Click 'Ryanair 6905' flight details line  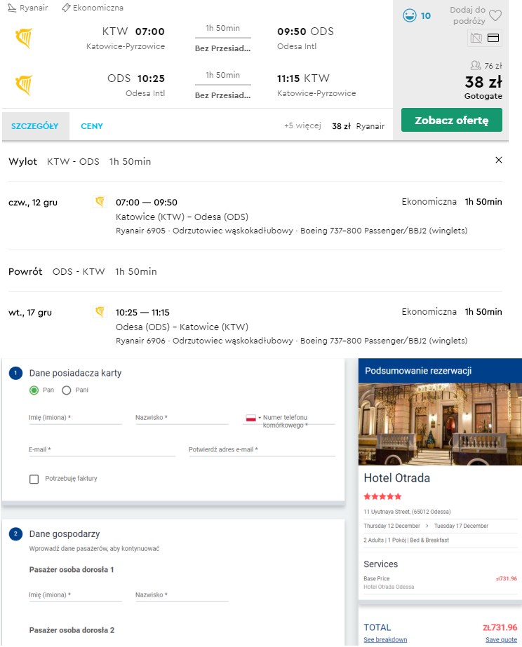click(292, 231)
